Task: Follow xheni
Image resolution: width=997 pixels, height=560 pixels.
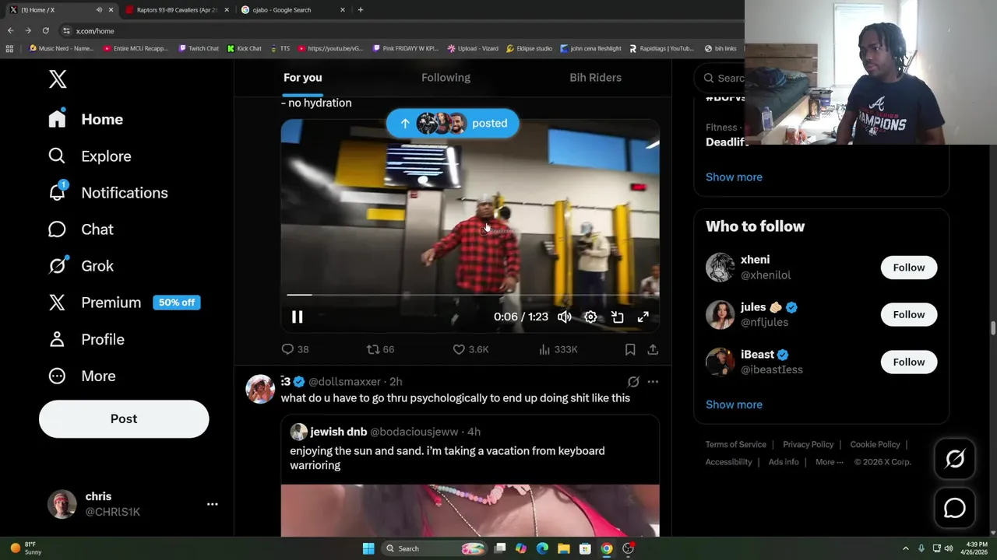Action: click(x=909, y=267)
